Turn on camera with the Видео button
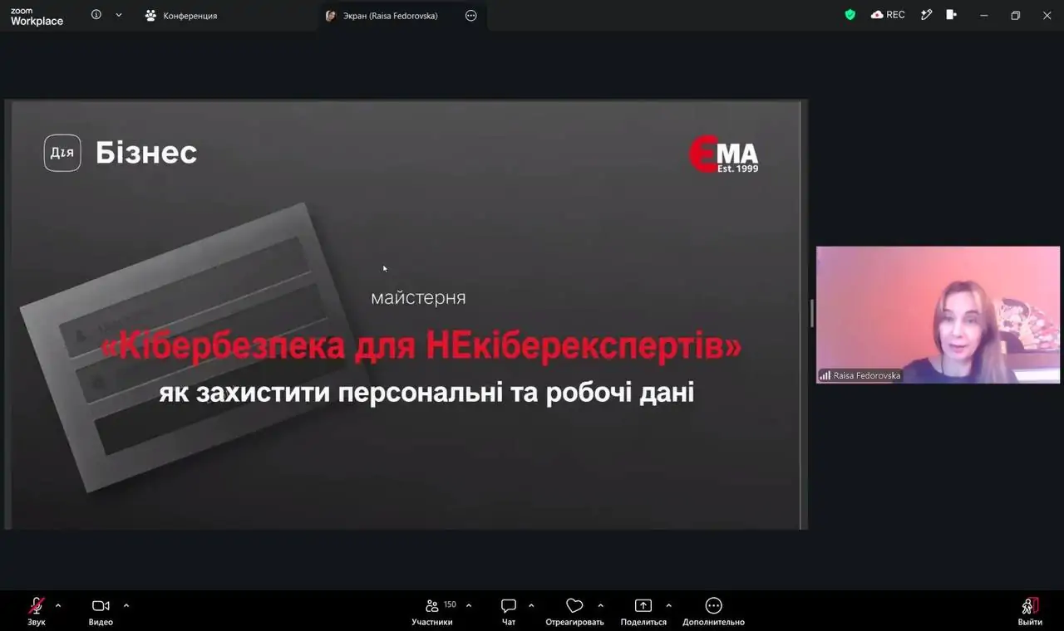 pyautogui.click(x=101, y=611)
